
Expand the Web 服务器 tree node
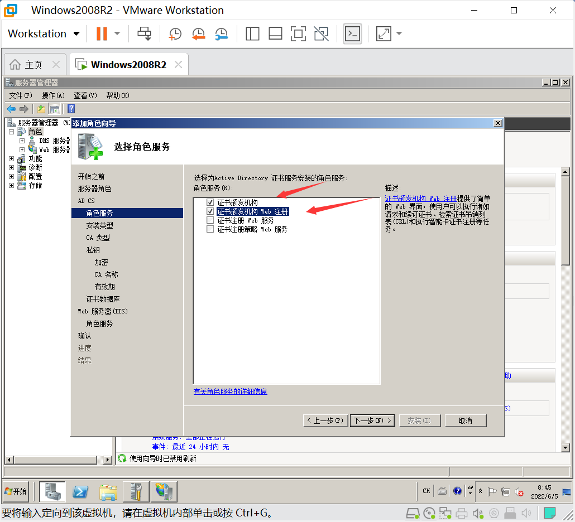coord(22,150)
